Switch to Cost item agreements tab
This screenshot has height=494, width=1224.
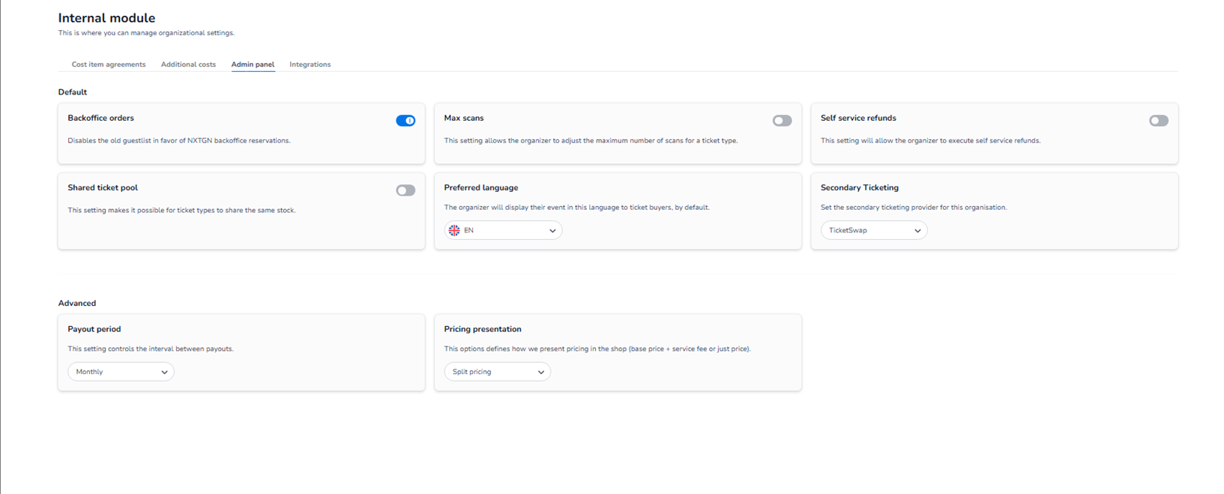click(x=109, y=64)
